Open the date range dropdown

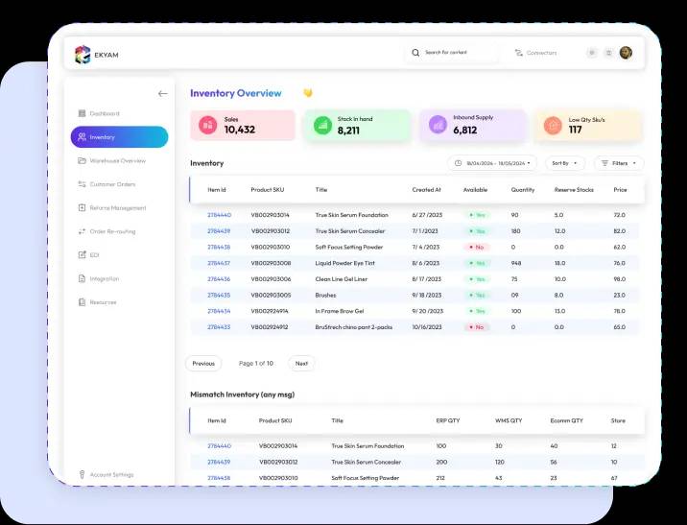click(492, 163)
